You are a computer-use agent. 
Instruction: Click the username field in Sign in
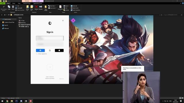(50, 38)
